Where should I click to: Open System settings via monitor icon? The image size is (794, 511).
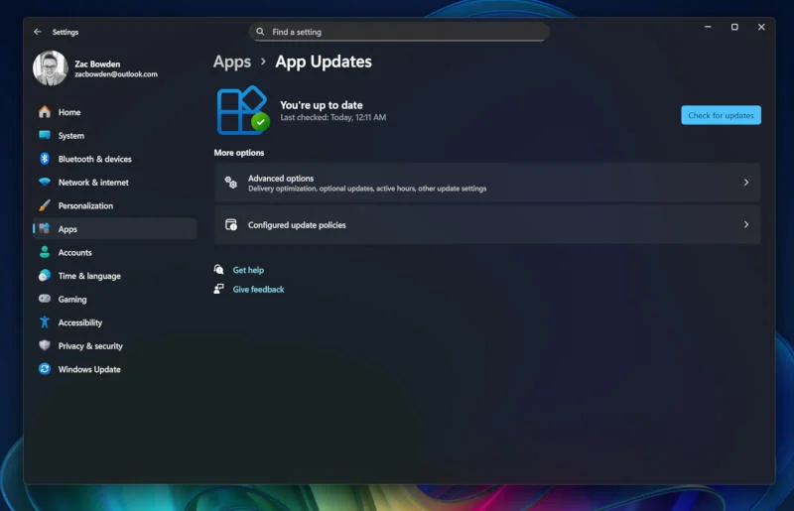45,136
